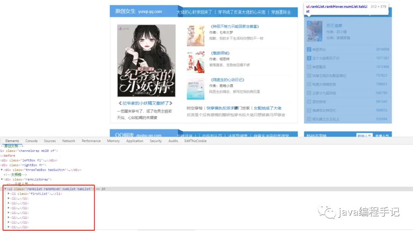The height and width of the screenshot is (231, 413).
Task: Open the Memory panel
Action: [x=113, y=141]
